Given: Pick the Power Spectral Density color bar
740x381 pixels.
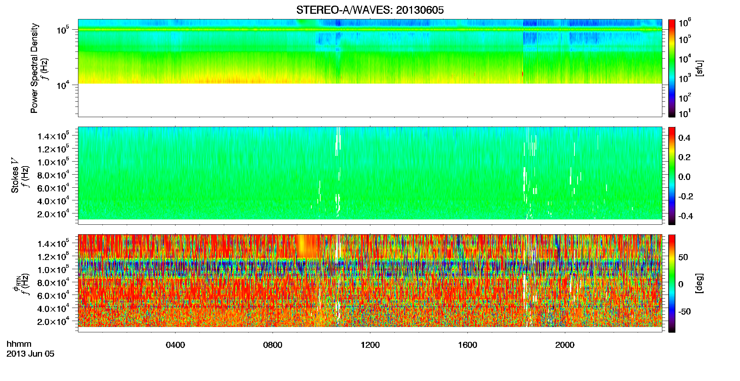Looking at the screenshot, I should tap(672, 68).
